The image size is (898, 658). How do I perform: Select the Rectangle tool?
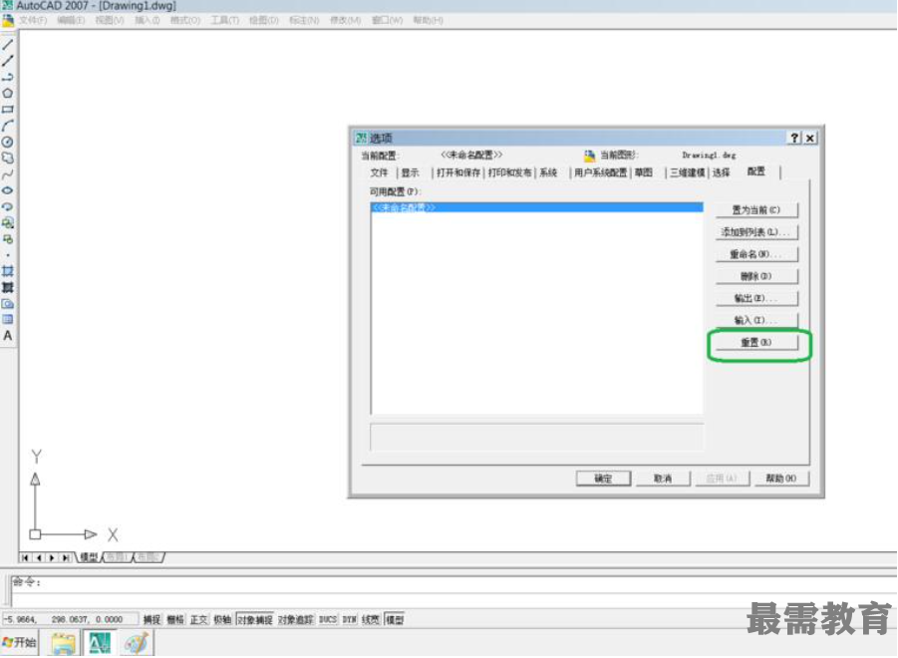click(x=8, y=109)
